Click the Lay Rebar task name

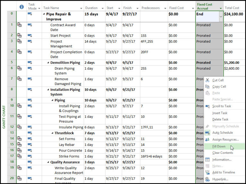coord(67,145)
